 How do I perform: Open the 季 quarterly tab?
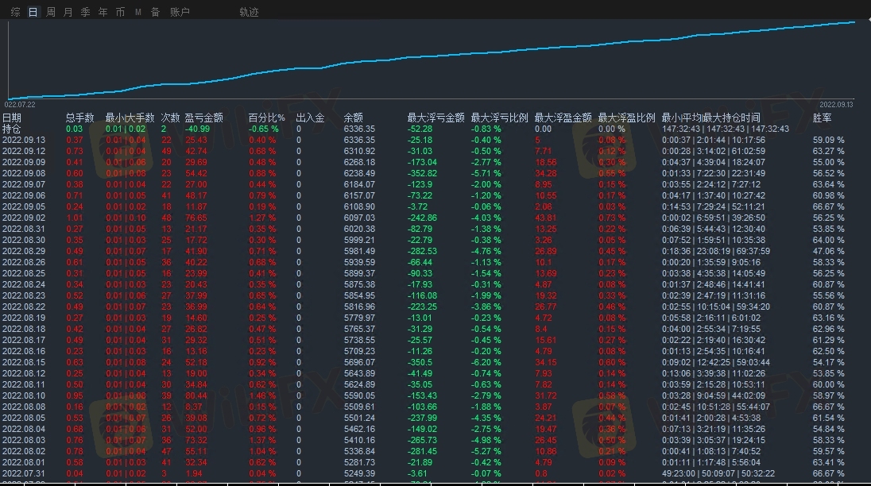[85, 12]
